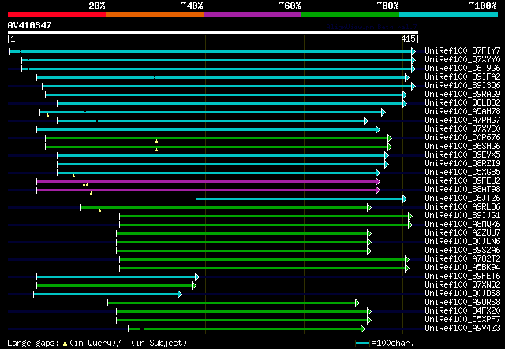This screenshot has height=349, width=505.
Task: Click the orange ~40% legend color segment
Action: pyautogui.click(x=155, y=14)
